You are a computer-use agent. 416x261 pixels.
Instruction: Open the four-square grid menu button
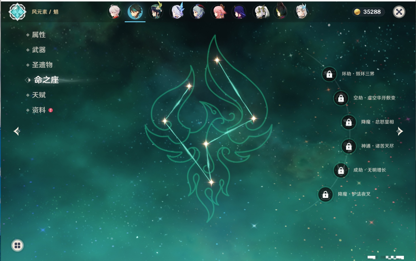pyautogui.click(x=17, y=245)
